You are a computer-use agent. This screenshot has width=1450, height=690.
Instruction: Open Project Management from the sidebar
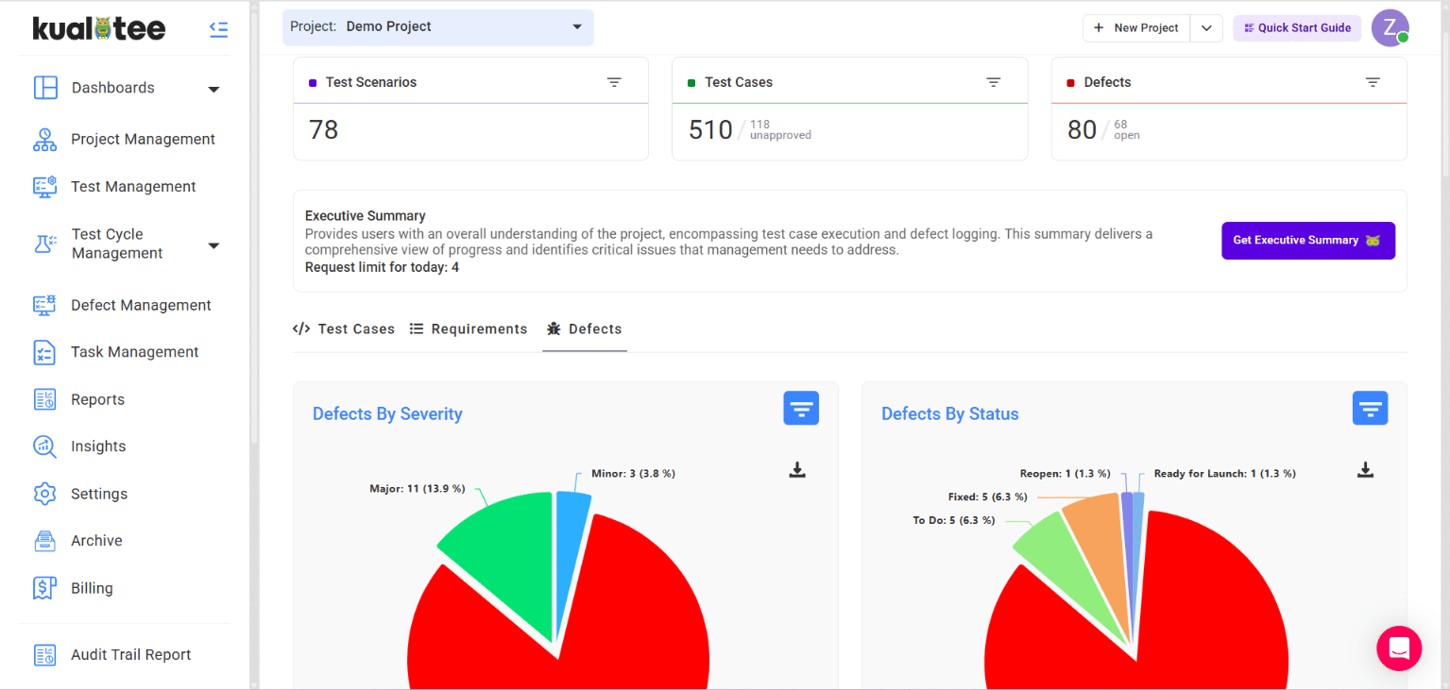click(143, 139)
